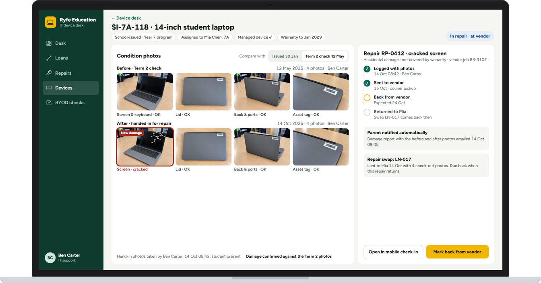Open the before Asset tag photo
Image resolution: width=541 pixels, height=283 pixels.
coord(321,92)
